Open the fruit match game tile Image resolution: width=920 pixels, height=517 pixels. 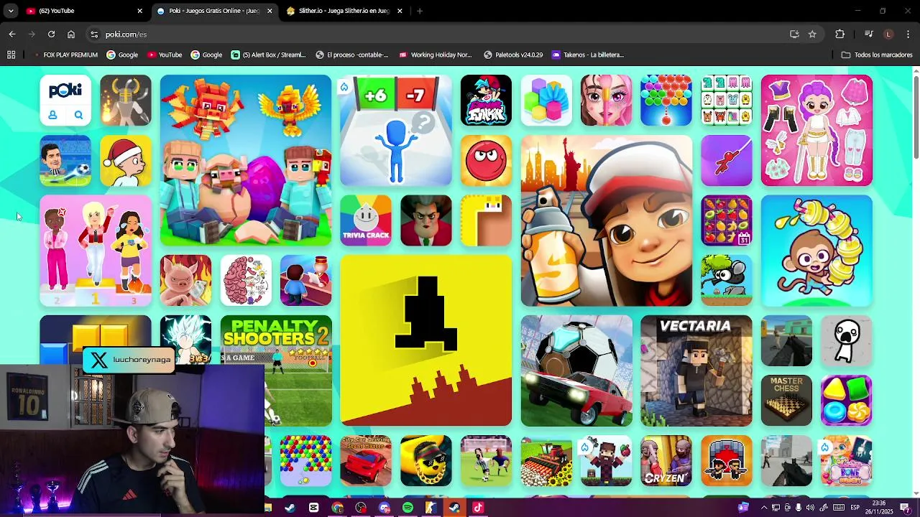(x=727, y=220)
